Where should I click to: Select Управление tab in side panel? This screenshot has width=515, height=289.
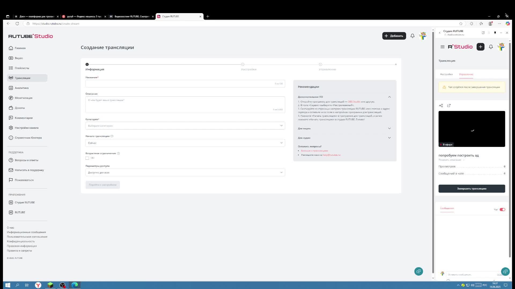pos(466,74)
